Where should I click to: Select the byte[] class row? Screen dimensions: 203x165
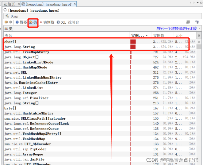pyautogui.click(x=100, y=108)
